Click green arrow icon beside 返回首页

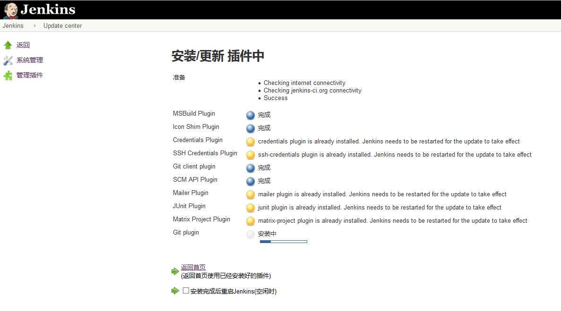click(x=175, y=271)
